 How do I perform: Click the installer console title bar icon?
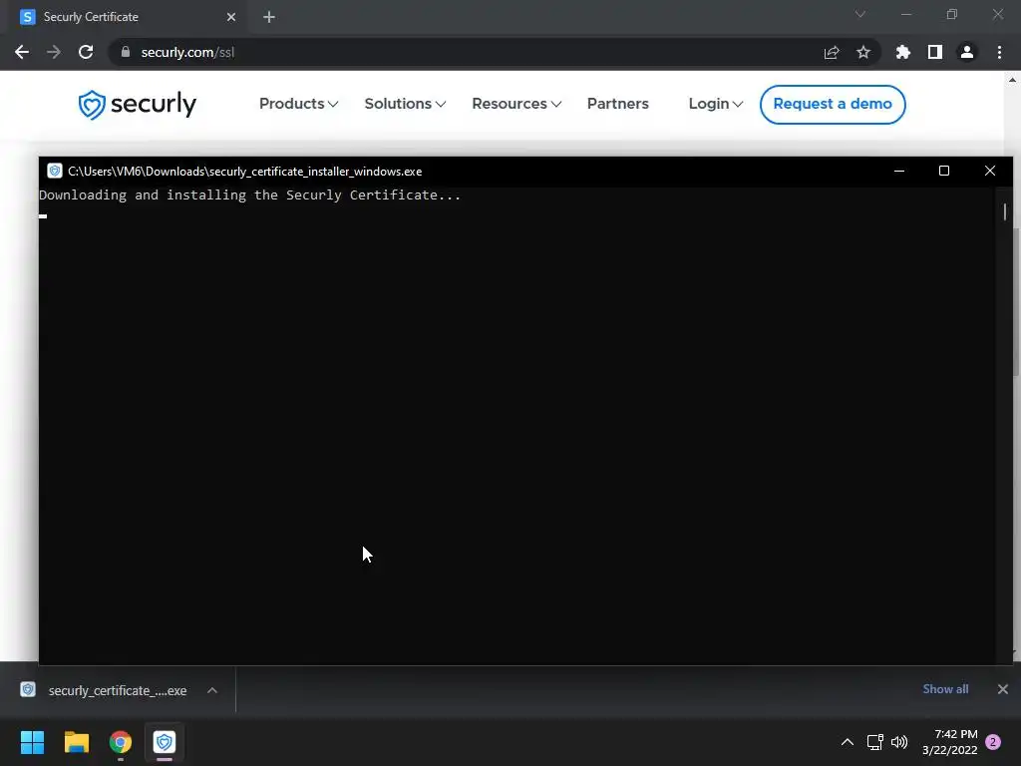(55, 171)
